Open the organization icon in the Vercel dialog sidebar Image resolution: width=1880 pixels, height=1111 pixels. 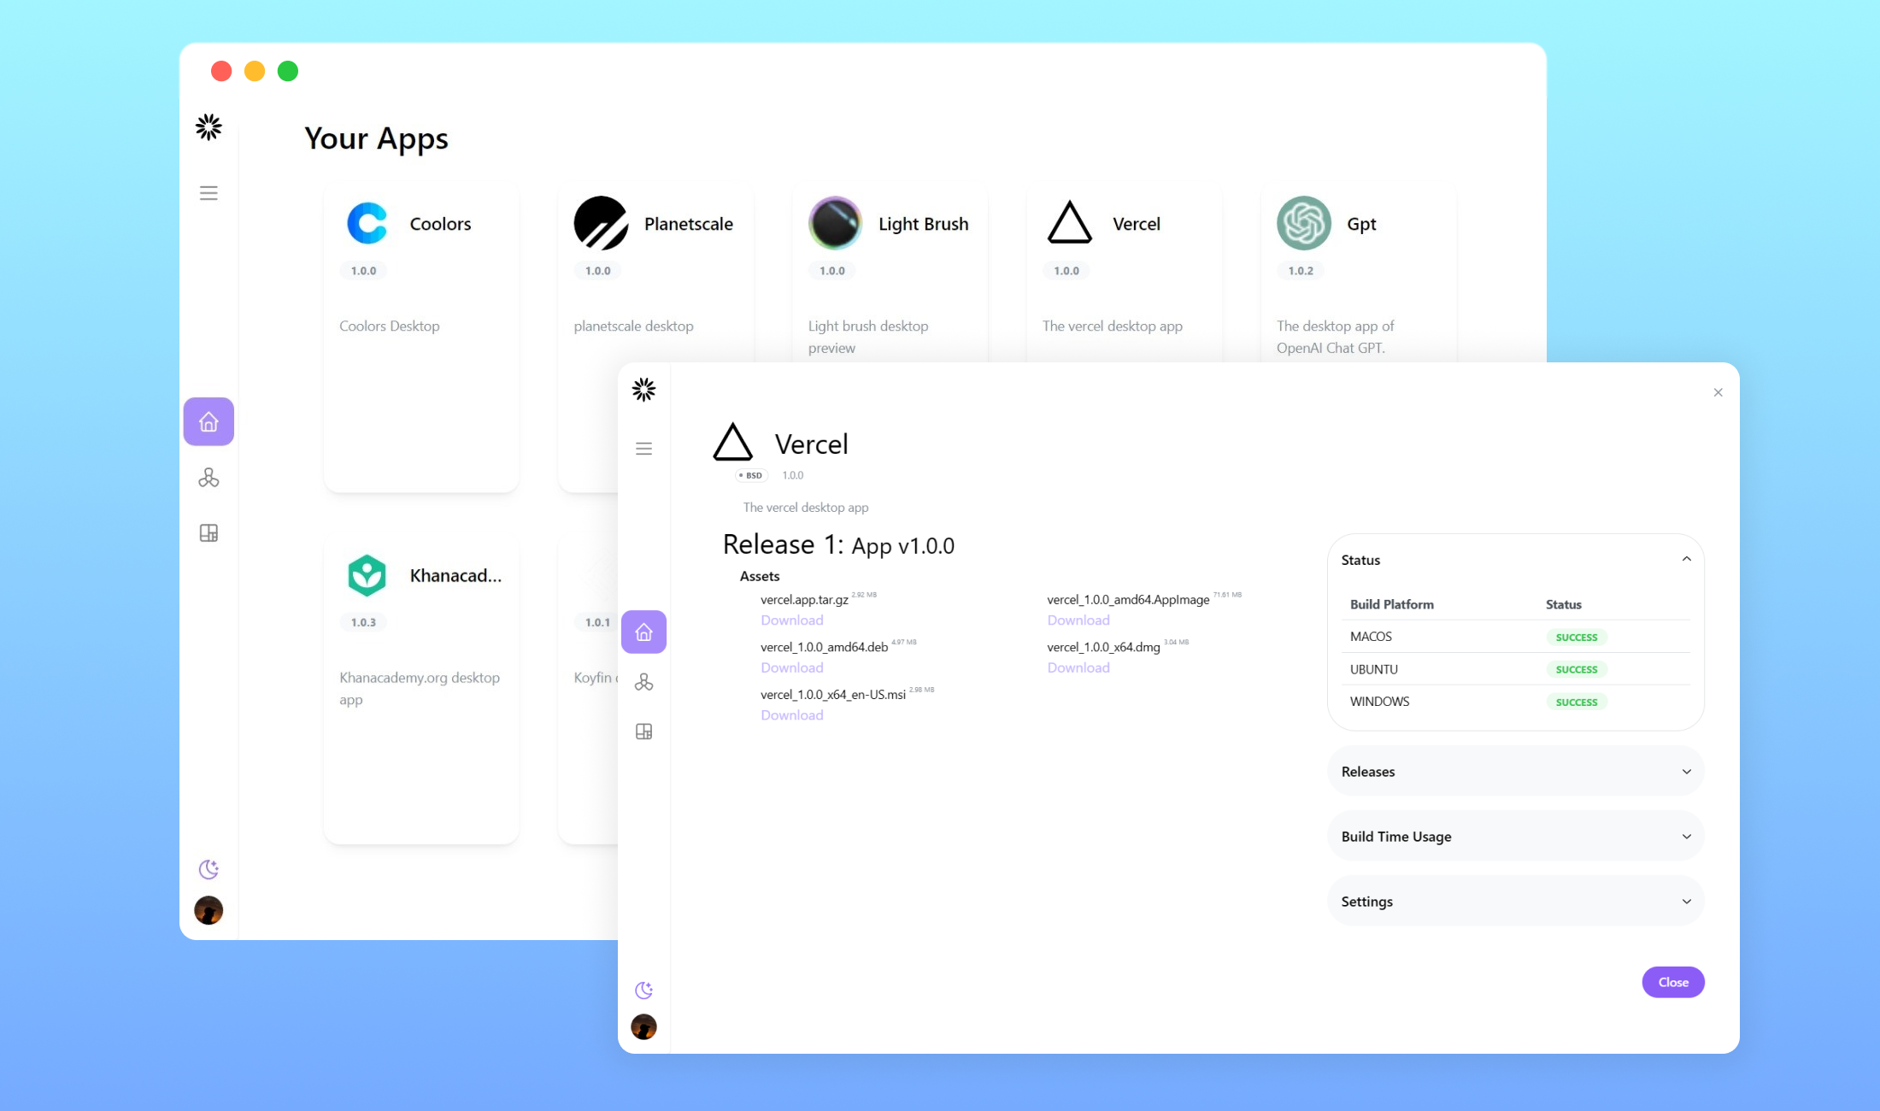[643, 682]
